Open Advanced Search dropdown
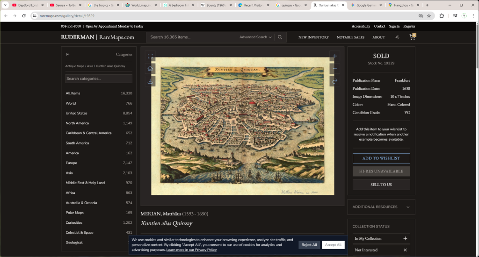The height and width of the screenshot is (257, 479). click(x=255, y=37)
